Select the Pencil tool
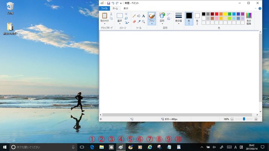This screenshot has height=151, width=269. 134,16
